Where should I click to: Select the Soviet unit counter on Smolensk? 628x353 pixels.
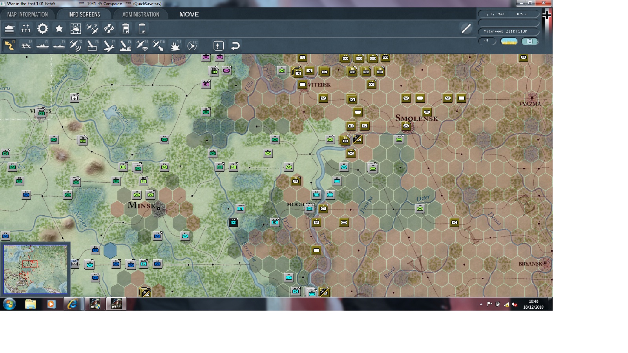pyautogui.click(x=406, y=126)
